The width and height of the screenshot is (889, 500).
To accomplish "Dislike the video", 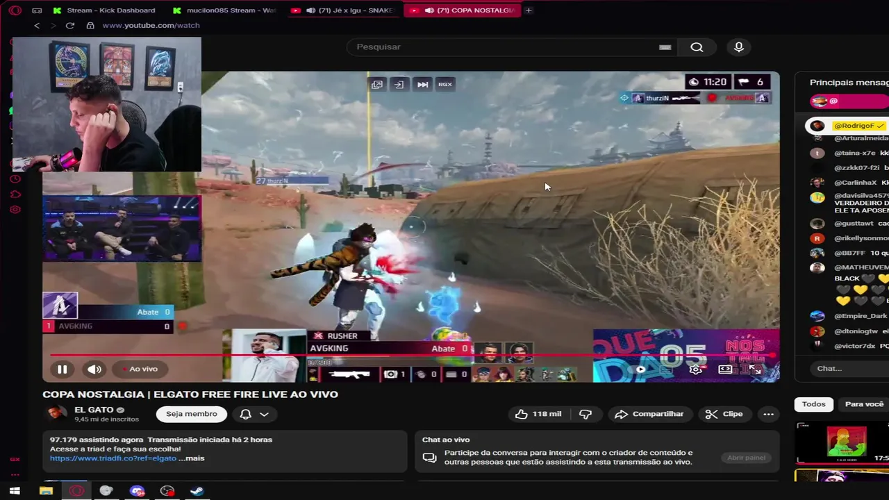I will [x=585, y=414].
